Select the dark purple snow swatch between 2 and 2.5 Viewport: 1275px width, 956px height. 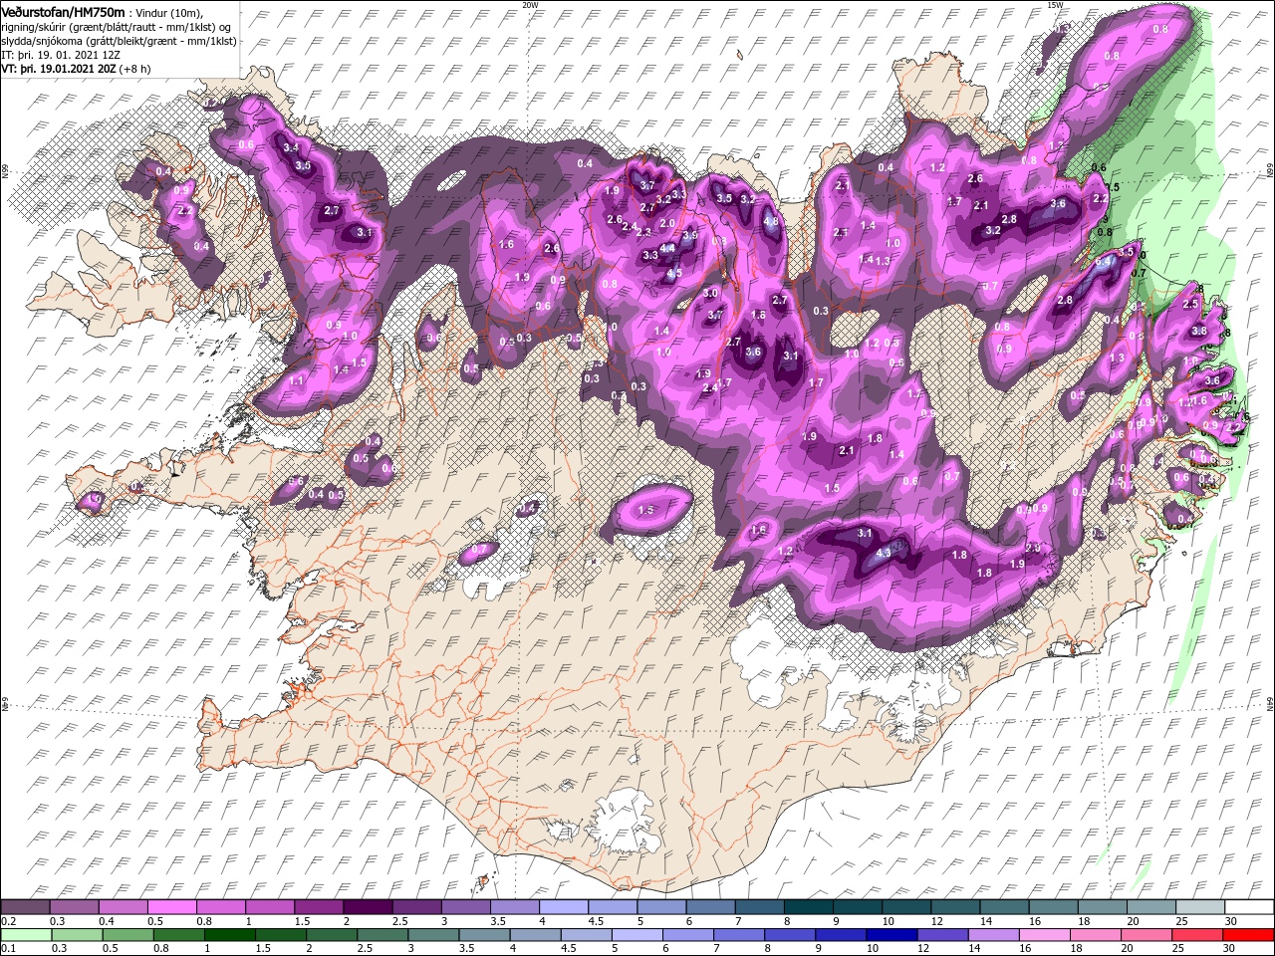369,907
